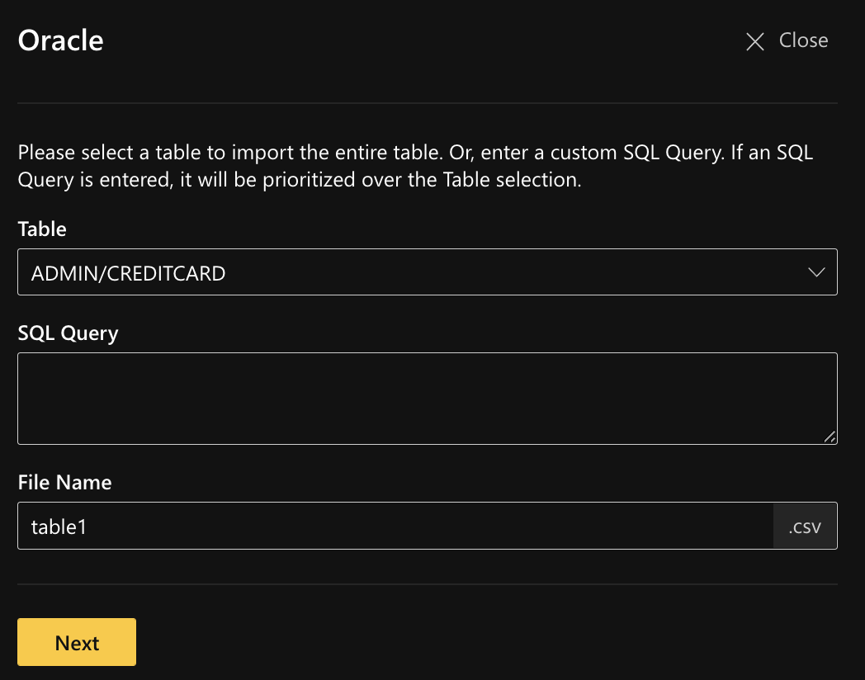Click the instruction text about SQL Query priority
The width and height of the screenshot is (865, 680).
tap(413, 165)
